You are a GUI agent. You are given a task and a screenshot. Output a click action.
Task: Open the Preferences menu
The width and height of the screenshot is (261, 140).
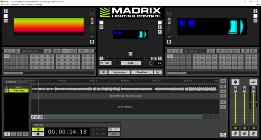(x=15, y=5)
